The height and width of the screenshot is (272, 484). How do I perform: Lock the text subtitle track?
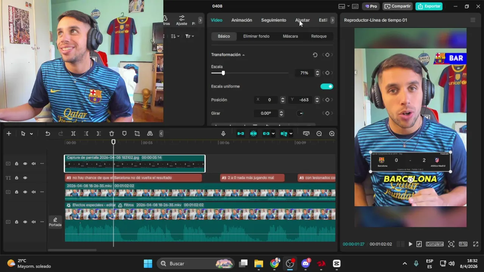coord(17,178)
